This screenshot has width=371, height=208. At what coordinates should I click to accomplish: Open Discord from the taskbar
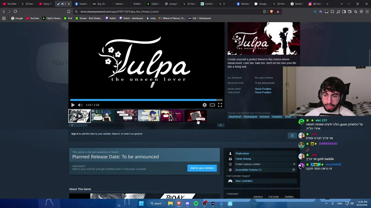tap(187, 204)
